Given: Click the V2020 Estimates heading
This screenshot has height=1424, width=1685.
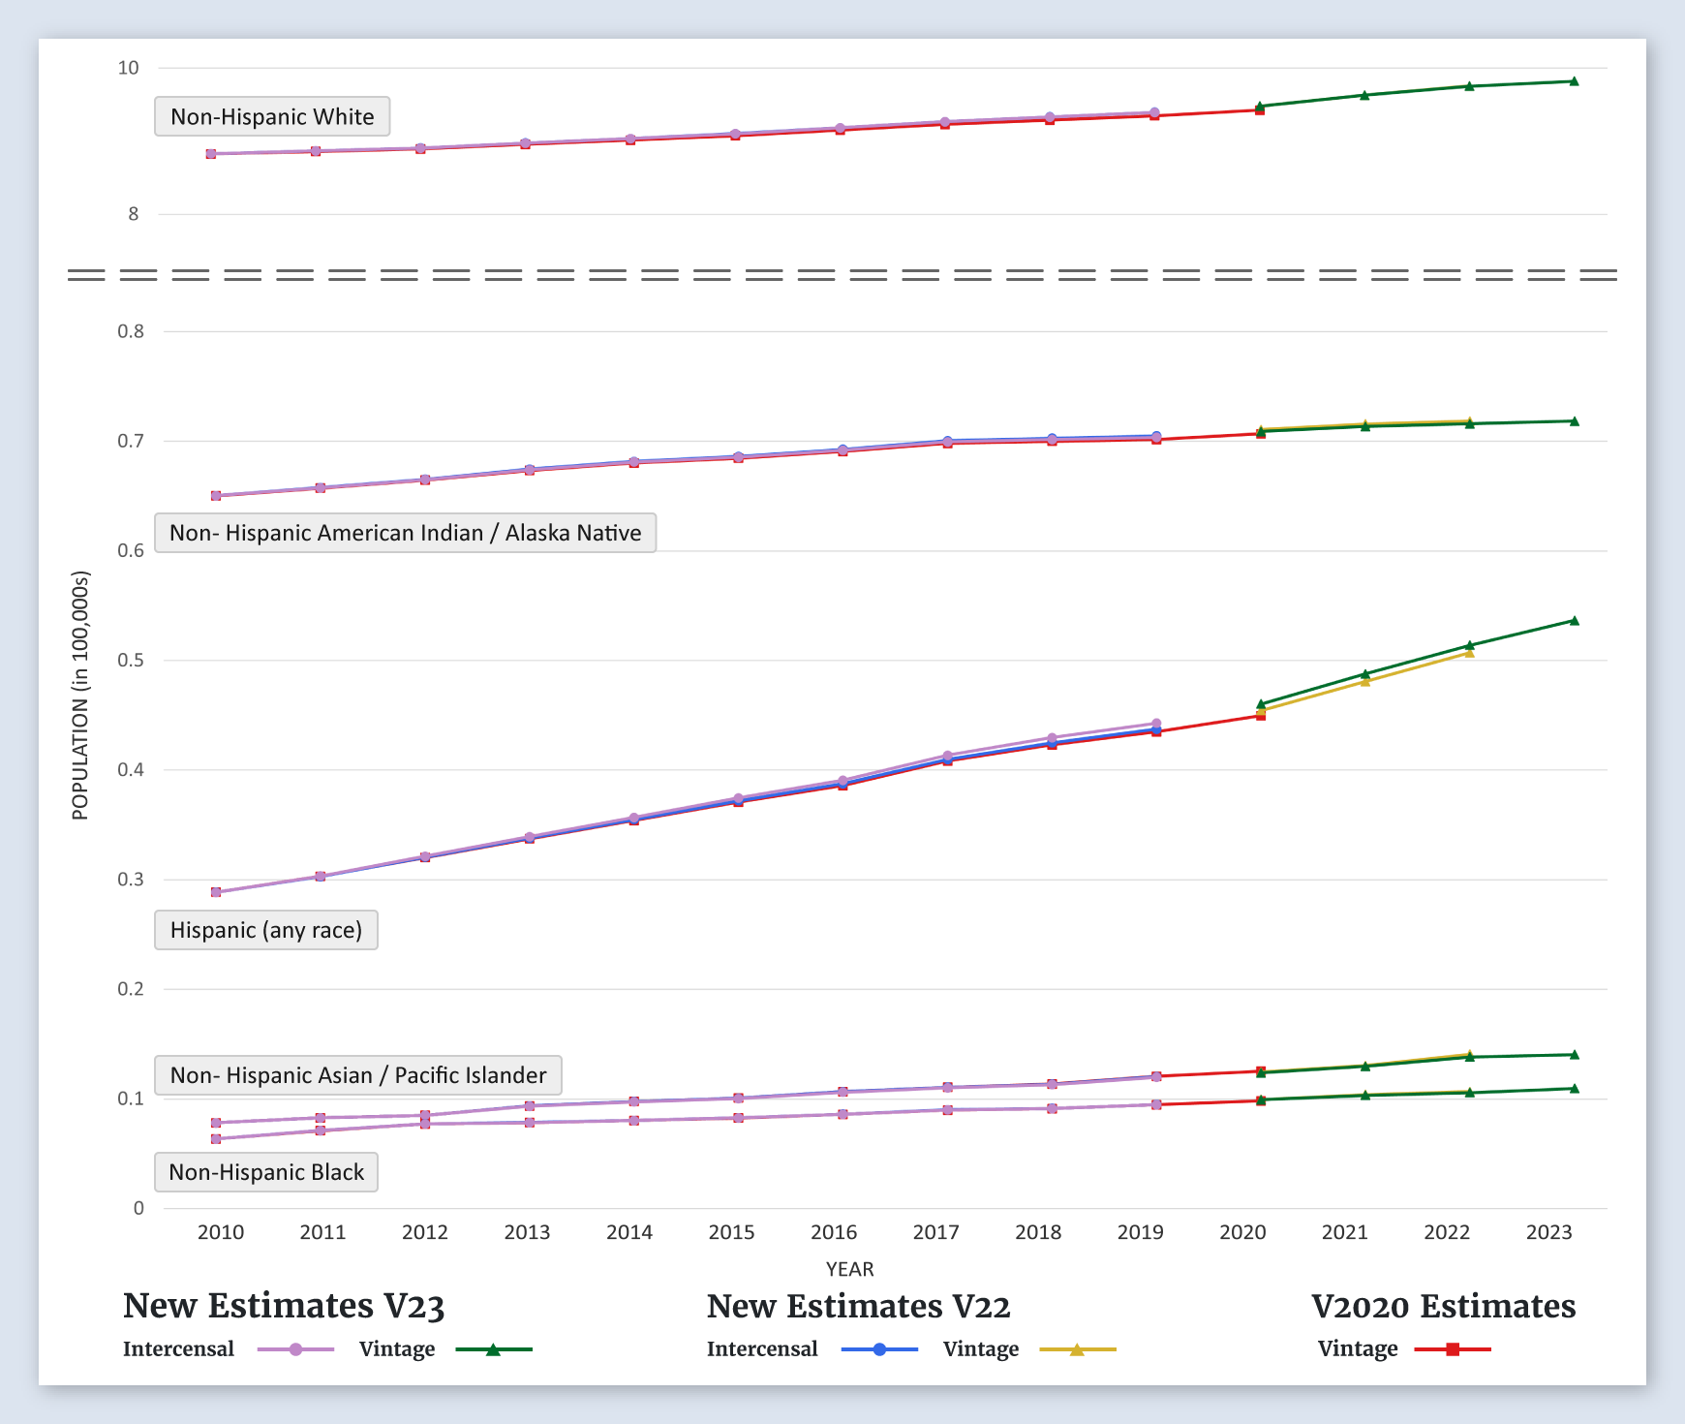Looking at the screenshot, I should (1443, 1306).
